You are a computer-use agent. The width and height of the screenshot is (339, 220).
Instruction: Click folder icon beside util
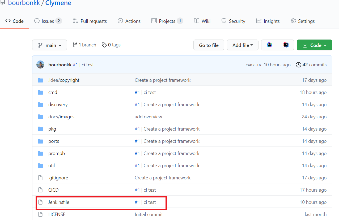coord(40,166)
